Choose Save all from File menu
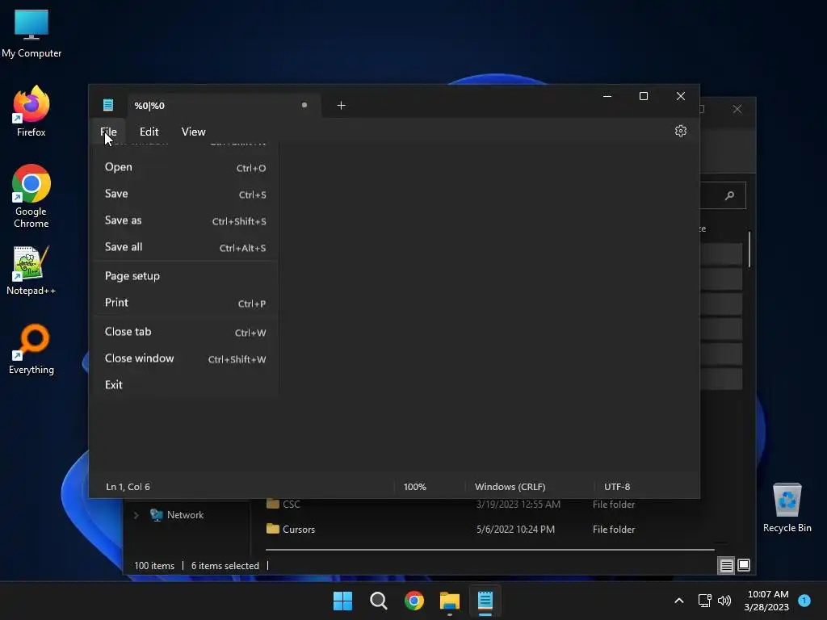 tap(186, 247)
